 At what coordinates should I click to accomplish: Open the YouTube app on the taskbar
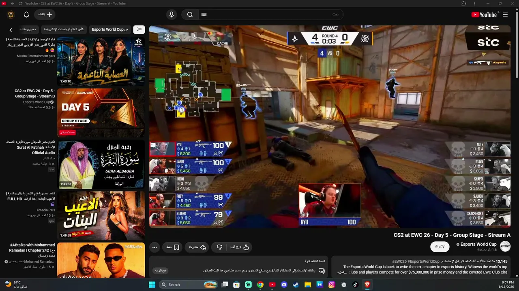(272, 285)
